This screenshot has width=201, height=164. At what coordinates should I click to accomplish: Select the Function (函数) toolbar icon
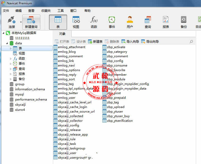point(94,22)
